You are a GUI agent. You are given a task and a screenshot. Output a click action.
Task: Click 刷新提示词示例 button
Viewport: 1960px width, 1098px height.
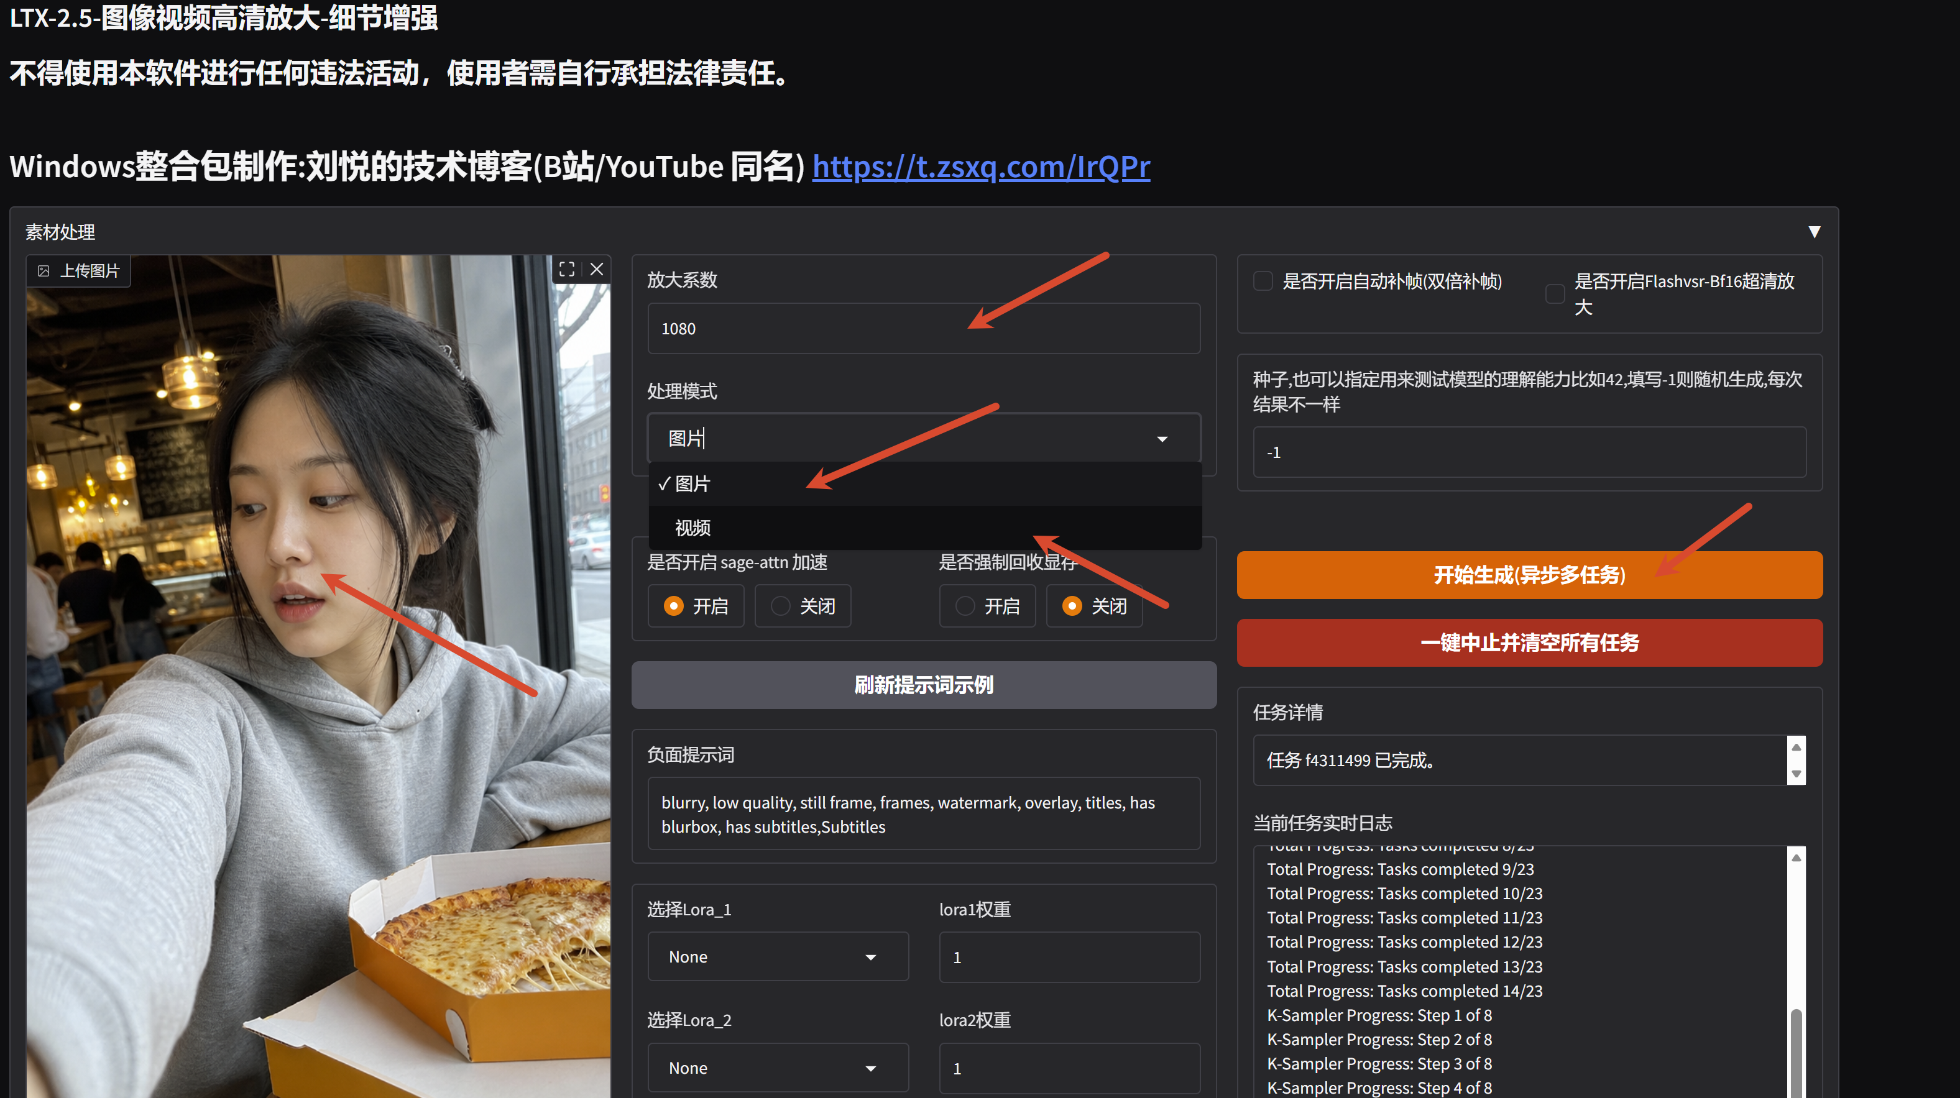point(924,685)
